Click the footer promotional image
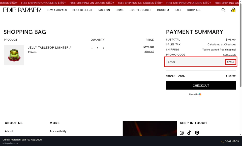This screenshot has height=146, width=242. tap(150, 128)
